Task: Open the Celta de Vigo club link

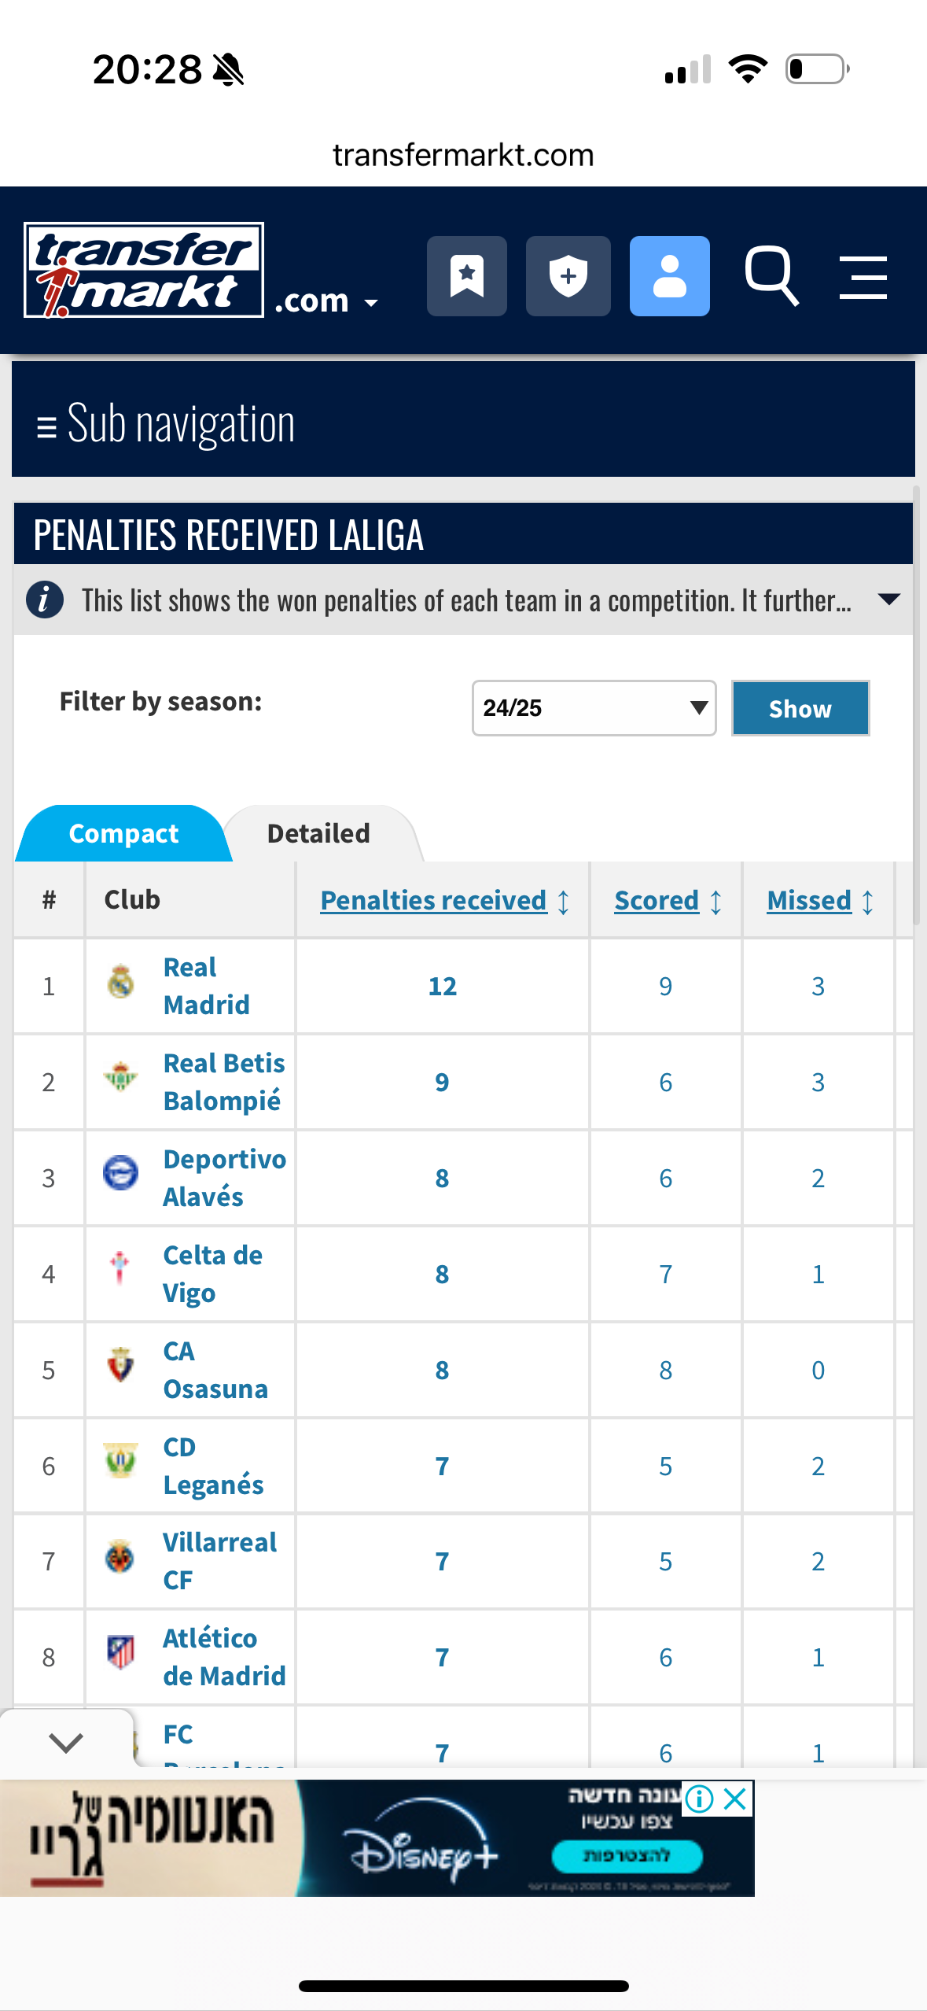Action: [212, 1274]
